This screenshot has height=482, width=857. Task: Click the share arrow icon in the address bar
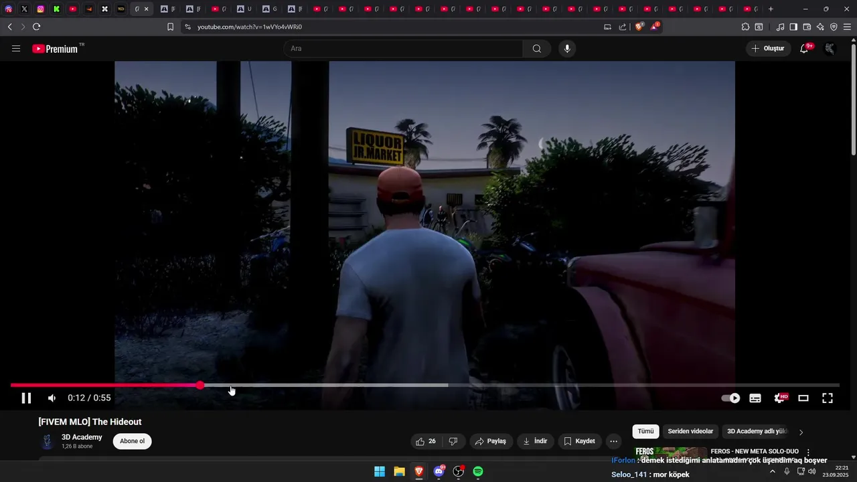click(x=623, y=27)
